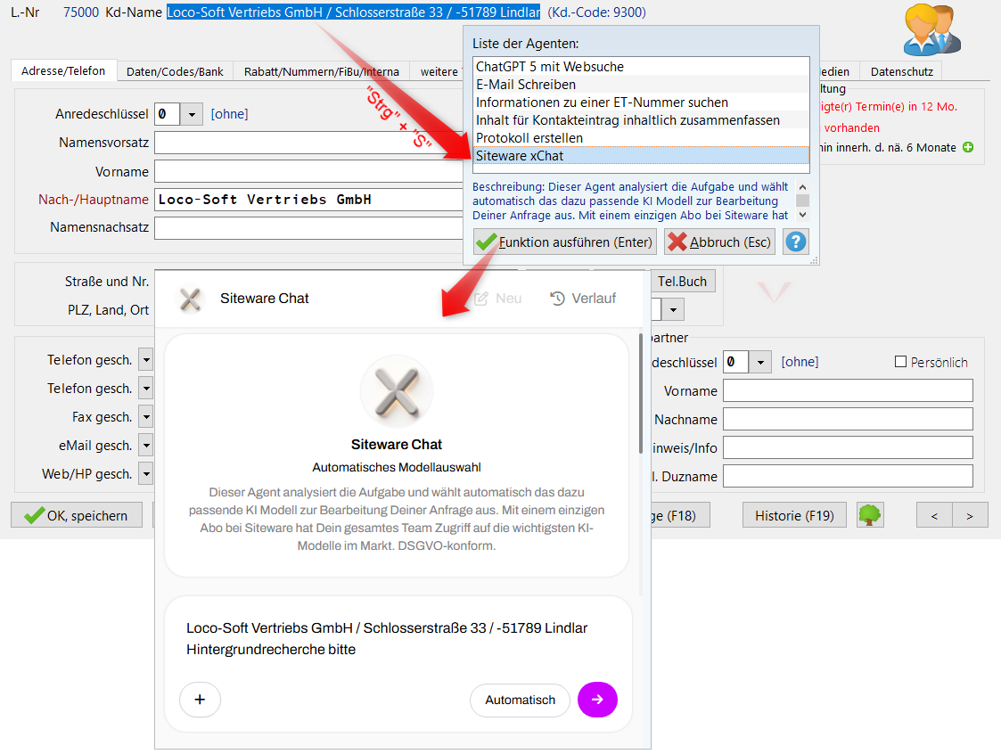Expand the first Telefon gesch. dropdown
1001x754 pixels.
click(144, 359)
